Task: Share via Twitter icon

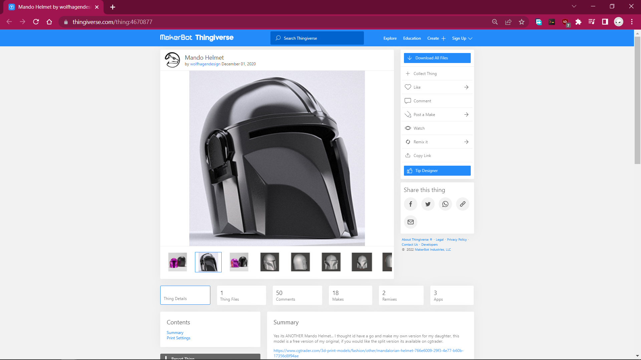Action: pyautogui.click(x=428, y=204)
